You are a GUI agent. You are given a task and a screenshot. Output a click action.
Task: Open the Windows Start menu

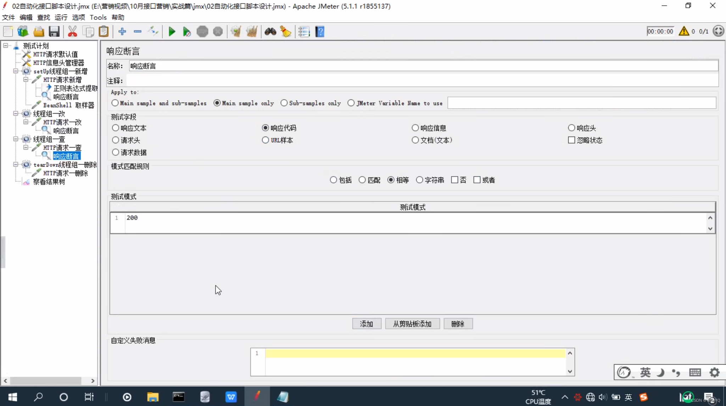[13, 397]
